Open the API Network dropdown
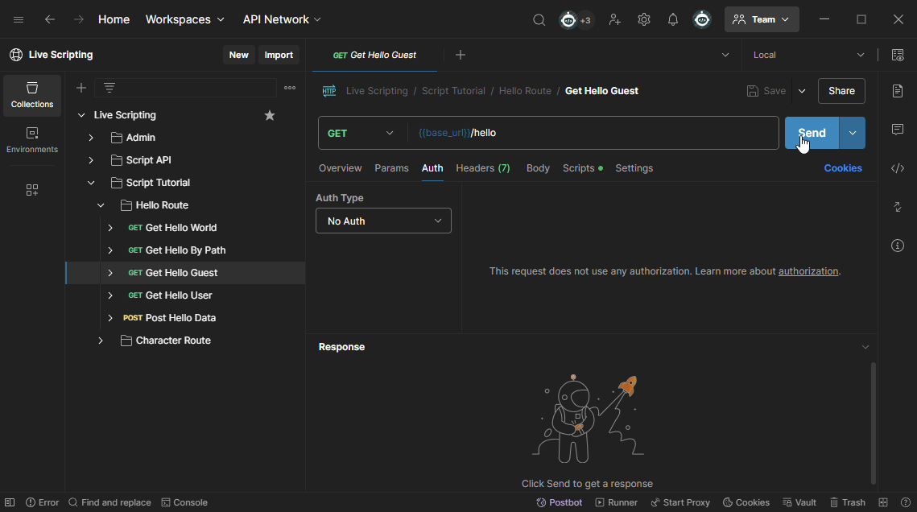 [282, 19]
